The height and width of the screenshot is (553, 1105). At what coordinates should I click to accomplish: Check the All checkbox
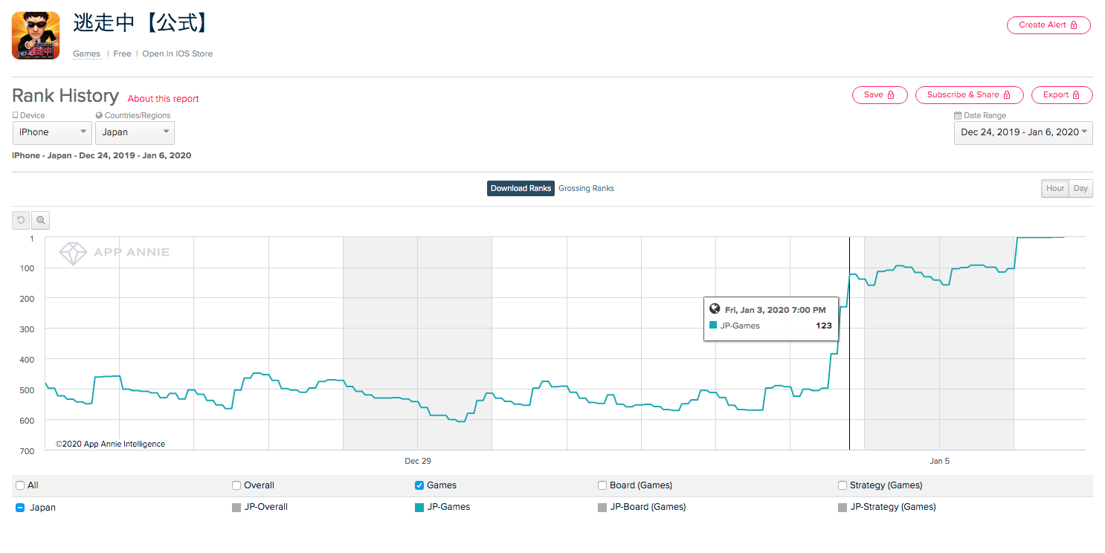[x=20, y=485]
